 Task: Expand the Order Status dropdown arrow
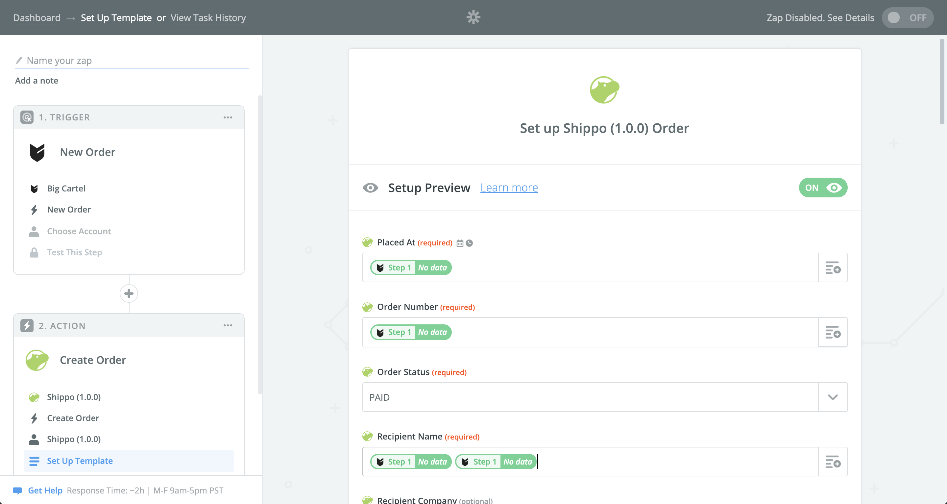pos(833,397)
